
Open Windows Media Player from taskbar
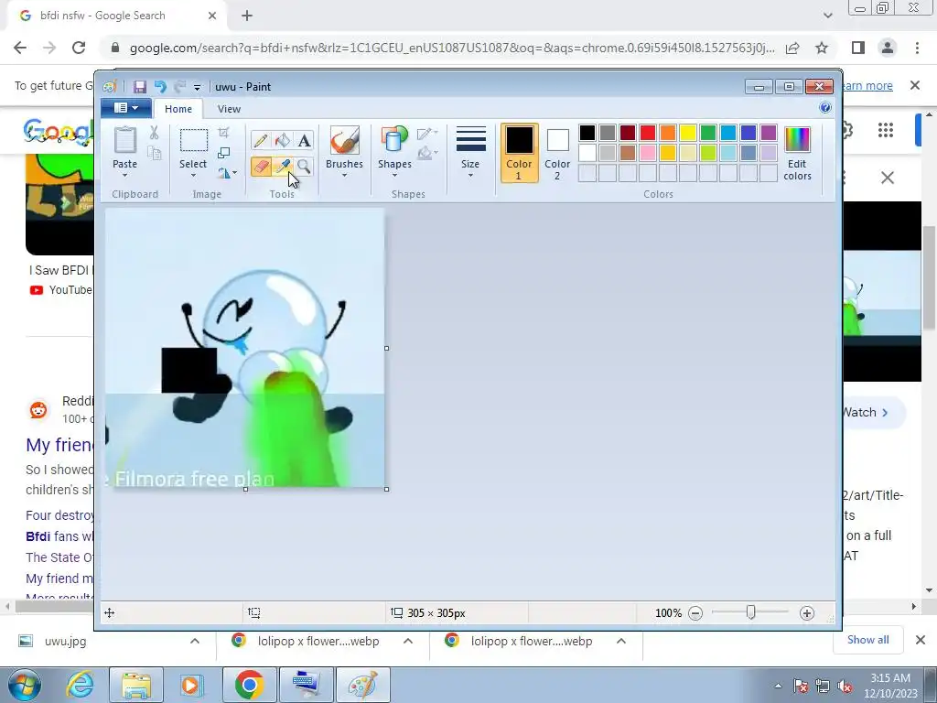pos(192,685)
